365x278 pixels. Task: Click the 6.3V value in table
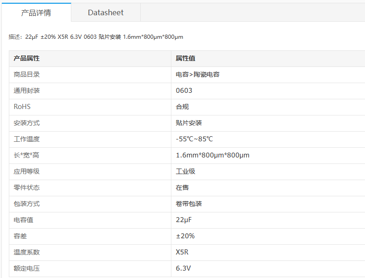point(183,268)
